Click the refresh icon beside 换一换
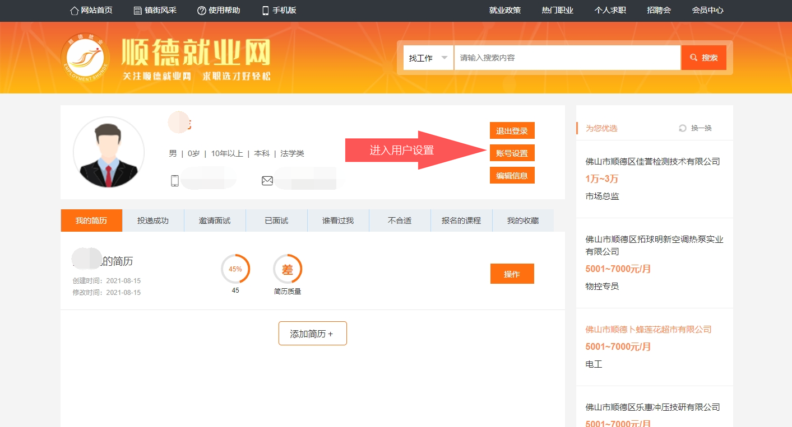 (x=682, y=128)
